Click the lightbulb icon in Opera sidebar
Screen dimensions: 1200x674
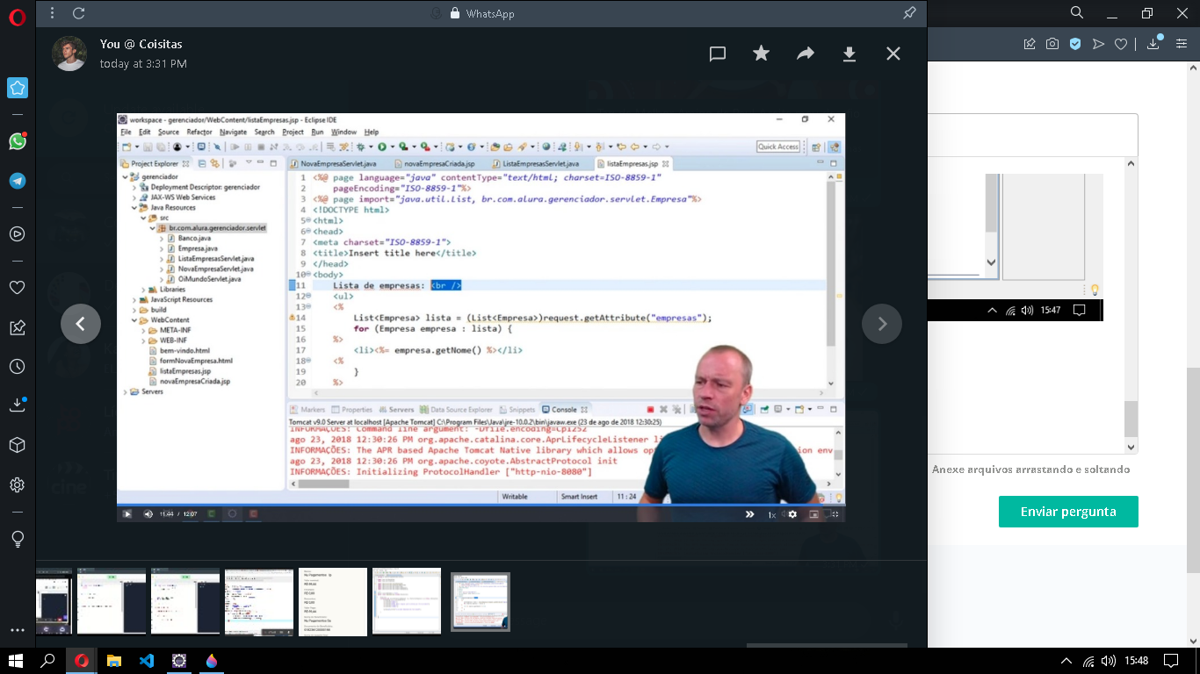coord(18,538)
